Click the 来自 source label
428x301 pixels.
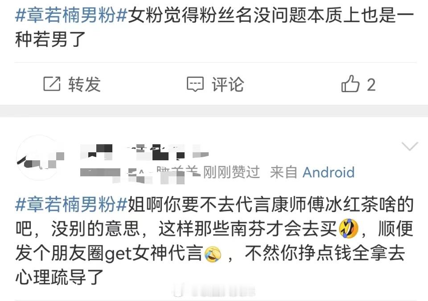coord(284,172)
